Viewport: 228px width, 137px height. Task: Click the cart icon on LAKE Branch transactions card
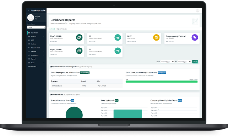[118, 51]
